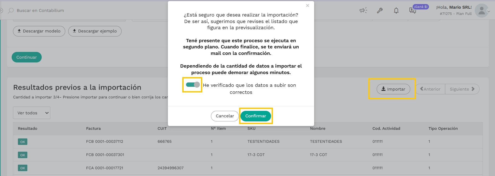
Task: Click the Importar button
Action: pos(393,89)
